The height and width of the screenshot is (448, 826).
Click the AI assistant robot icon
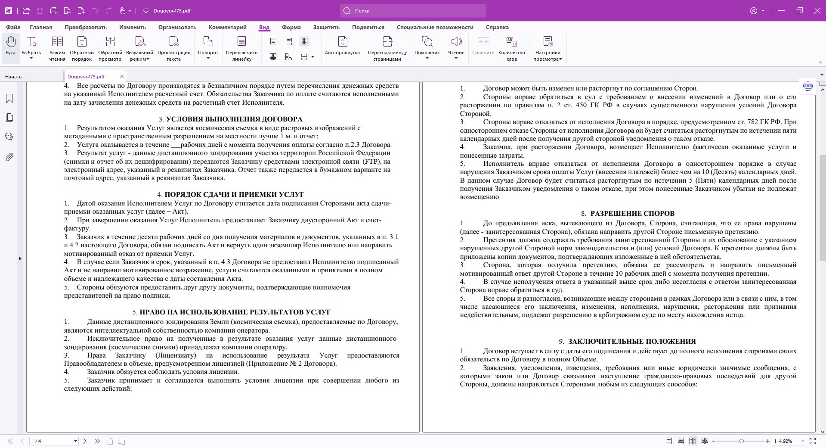pos(808,86)
